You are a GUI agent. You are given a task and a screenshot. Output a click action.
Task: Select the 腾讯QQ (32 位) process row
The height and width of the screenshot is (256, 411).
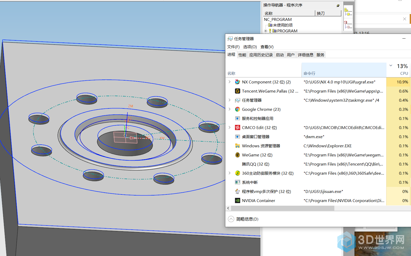318,164
